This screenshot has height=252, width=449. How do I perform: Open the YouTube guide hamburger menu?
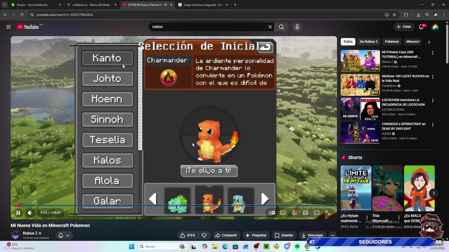[8, 27]
